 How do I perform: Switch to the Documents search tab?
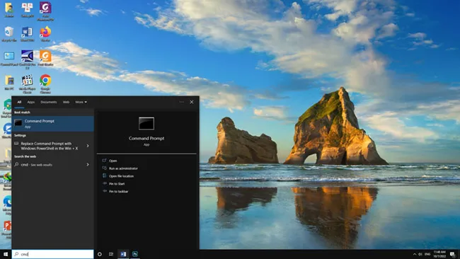[49, 102]
